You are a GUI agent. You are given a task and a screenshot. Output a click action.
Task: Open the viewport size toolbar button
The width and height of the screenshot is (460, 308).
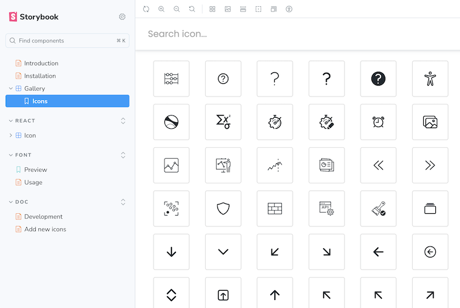(274, 9)
